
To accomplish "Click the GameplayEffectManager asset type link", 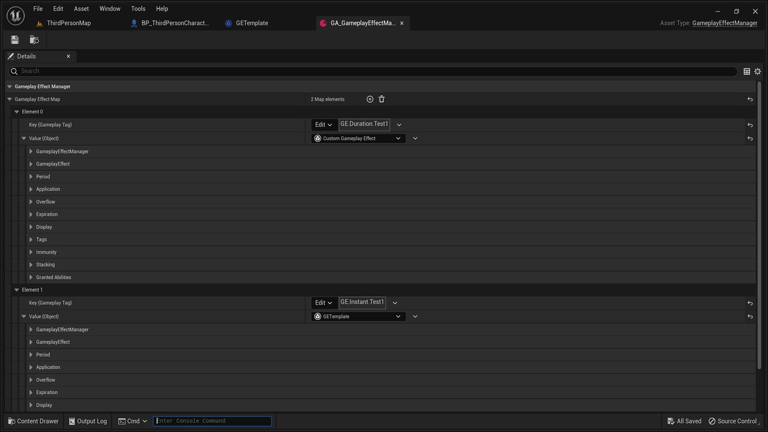I will (x=725, y=23).
